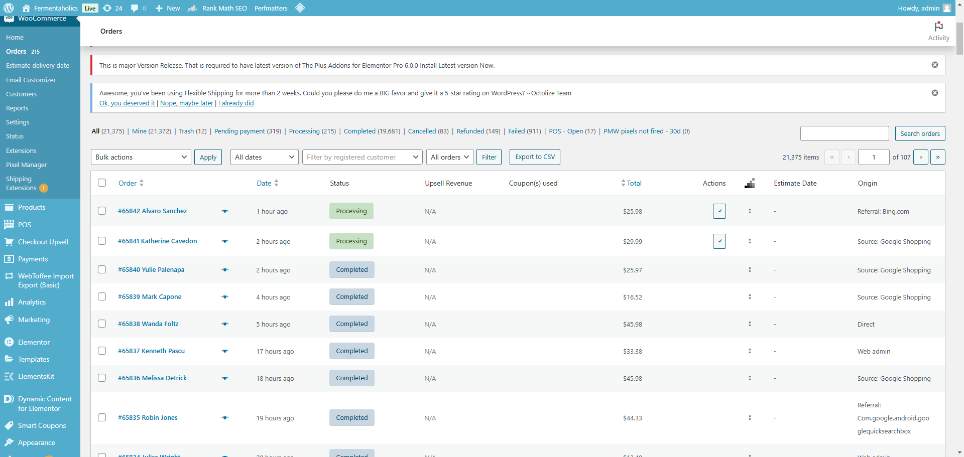The width and height of the screenshot is (964, 457).
Task: Sort the table by Order column
Action: [131, 183]
